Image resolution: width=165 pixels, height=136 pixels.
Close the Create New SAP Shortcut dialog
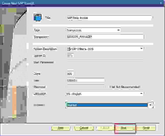click(161, 3)
